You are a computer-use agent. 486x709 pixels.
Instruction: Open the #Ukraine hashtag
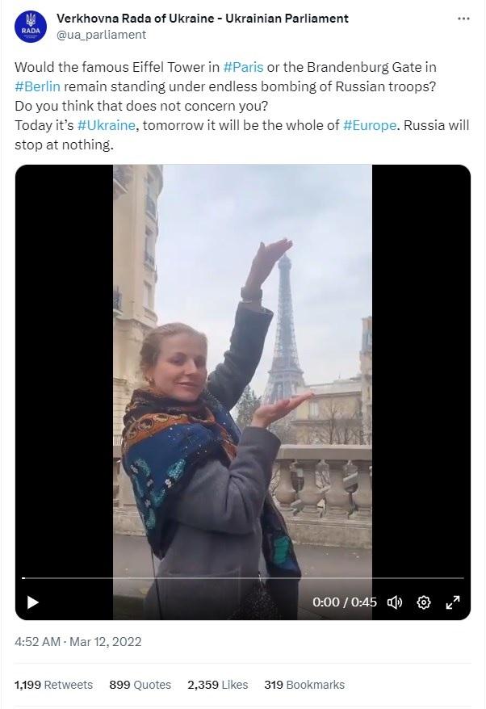pyautogui.click(x=107, y=125)
